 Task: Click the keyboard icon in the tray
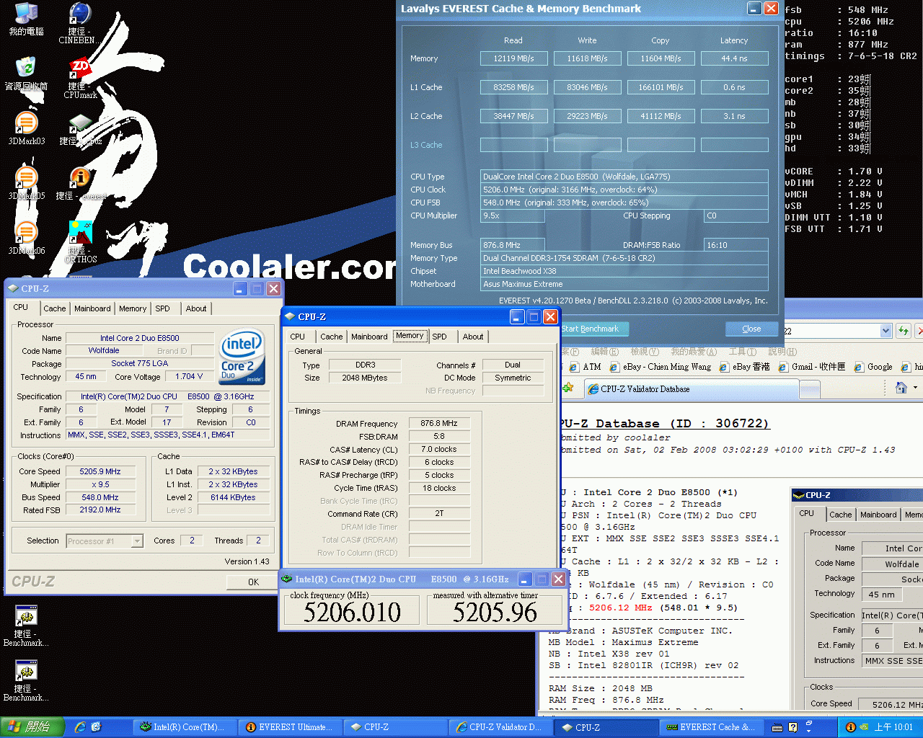777,727
